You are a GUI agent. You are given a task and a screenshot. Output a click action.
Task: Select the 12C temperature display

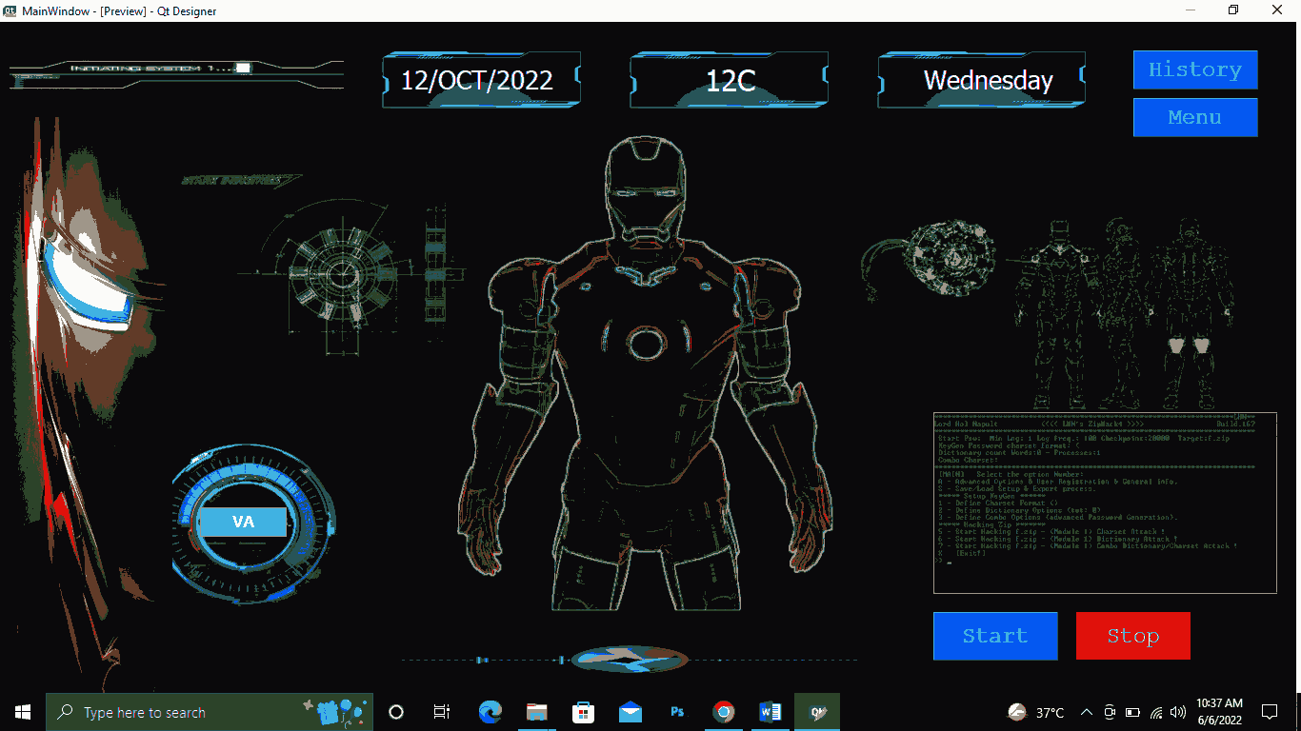coord(730,80)
